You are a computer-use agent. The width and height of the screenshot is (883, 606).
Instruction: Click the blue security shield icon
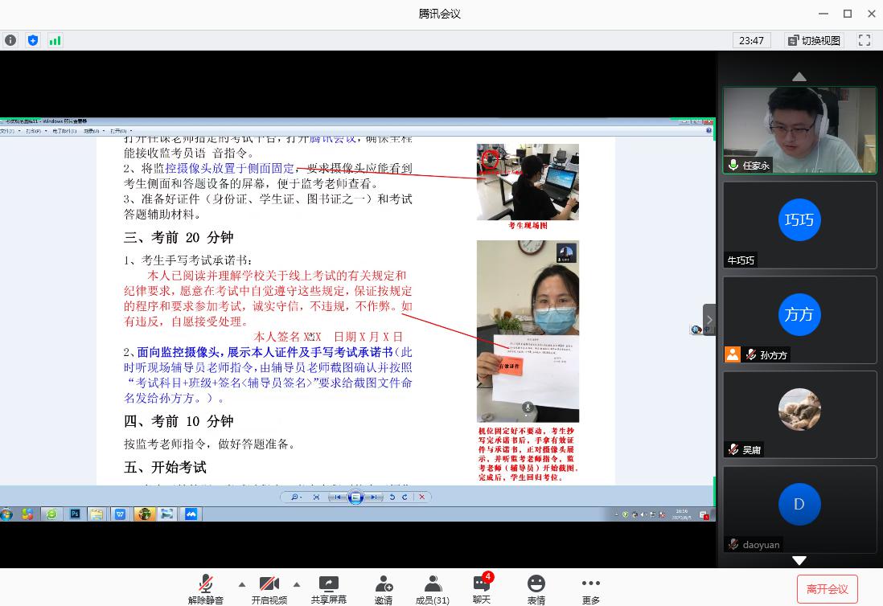click(x=33, y=40)
